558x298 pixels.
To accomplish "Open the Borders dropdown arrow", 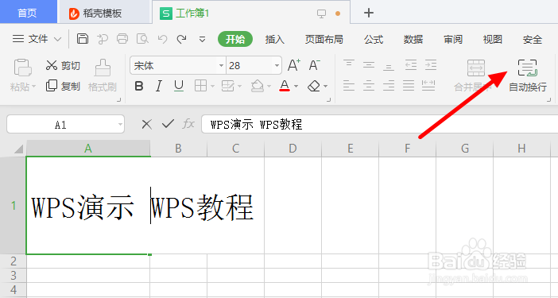I will click(x=212, y=86).
